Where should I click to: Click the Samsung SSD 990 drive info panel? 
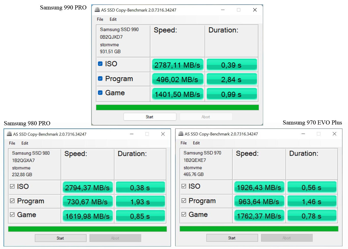click(123, 41)
